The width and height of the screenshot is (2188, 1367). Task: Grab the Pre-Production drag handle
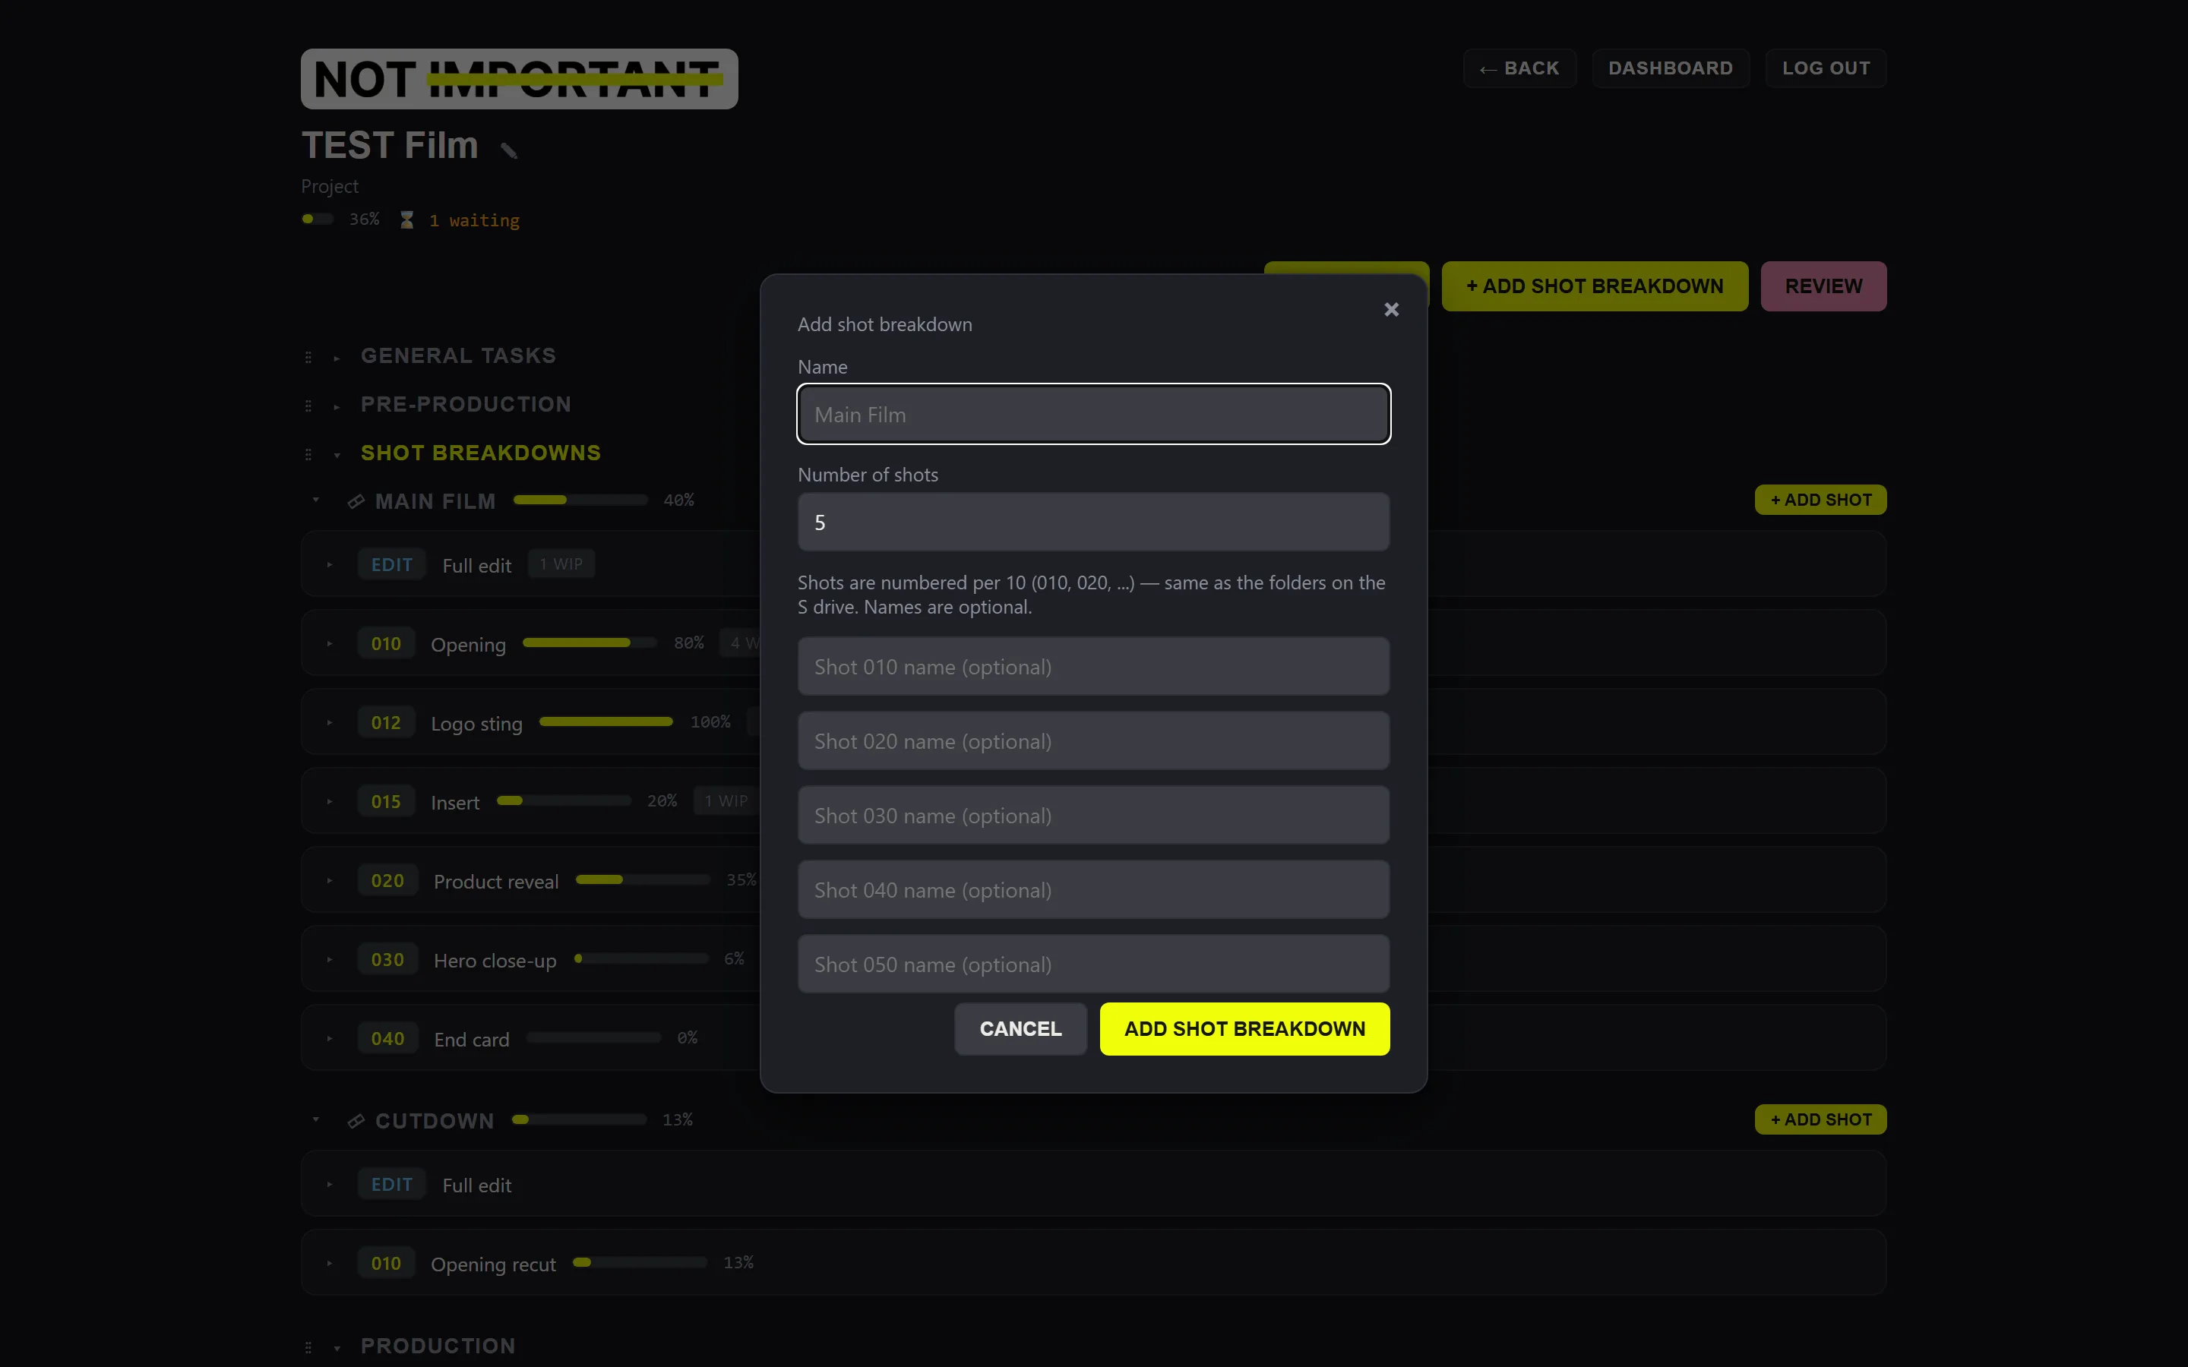coord(308,406)
